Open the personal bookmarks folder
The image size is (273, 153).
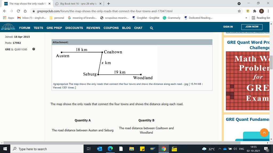pos(57,18)
